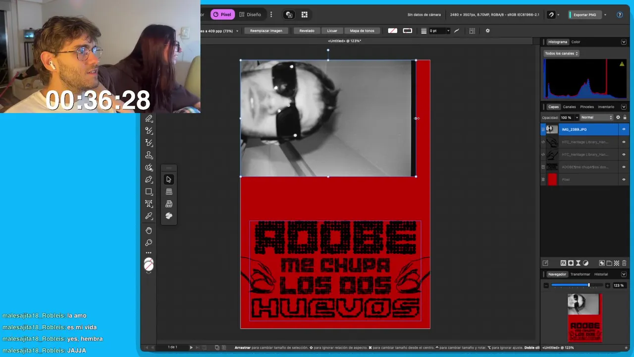Select the perspective grid tool in the flyout

169,204
